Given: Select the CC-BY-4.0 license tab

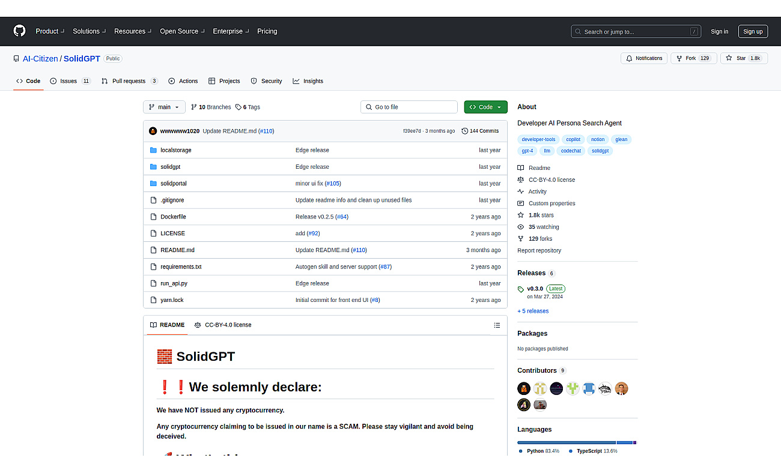Looking at the screenshot, I should tap(223, 325).
